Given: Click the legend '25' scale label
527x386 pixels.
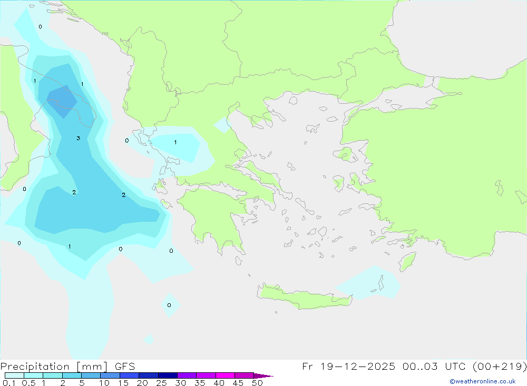Looking at the screenshot, I should pyautogui.click(x=161, y=383).
